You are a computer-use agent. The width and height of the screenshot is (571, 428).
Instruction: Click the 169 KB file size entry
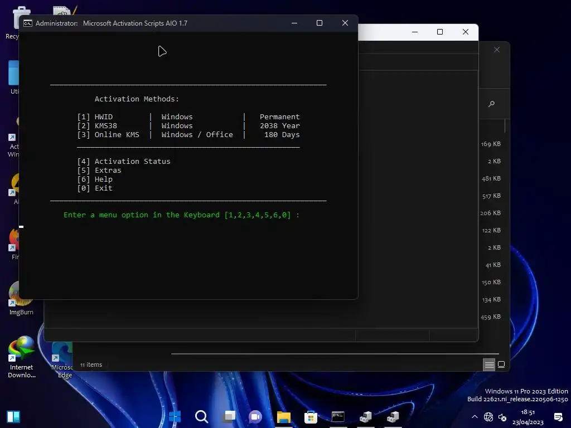click(x=491, y=144)
